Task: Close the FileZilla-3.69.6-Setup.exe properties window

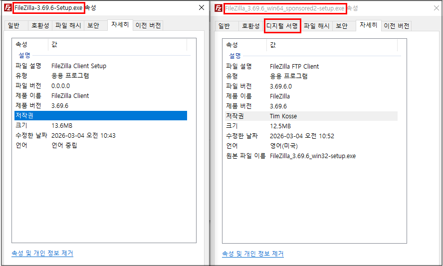Action: coord(202,7)
